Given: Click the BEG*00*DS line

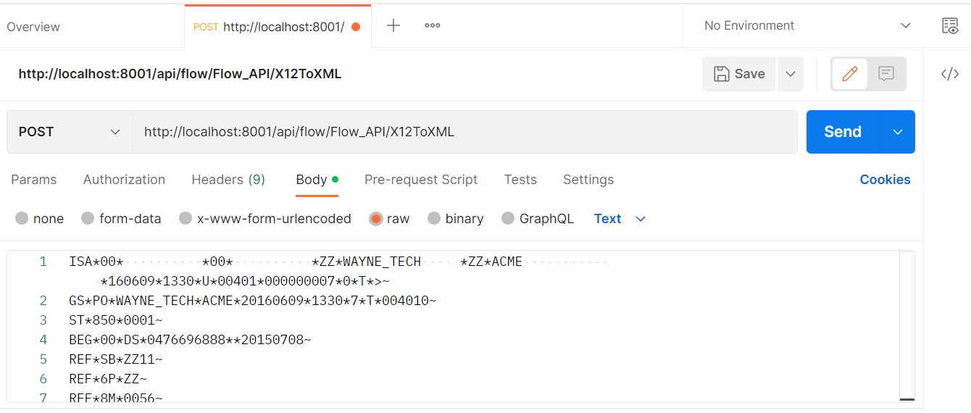Looking at the screenshot, I should [x=190, y=340].
